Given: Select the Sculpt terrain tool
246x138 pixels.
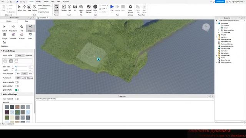Looking at the screenshot, I should [5, 36].
